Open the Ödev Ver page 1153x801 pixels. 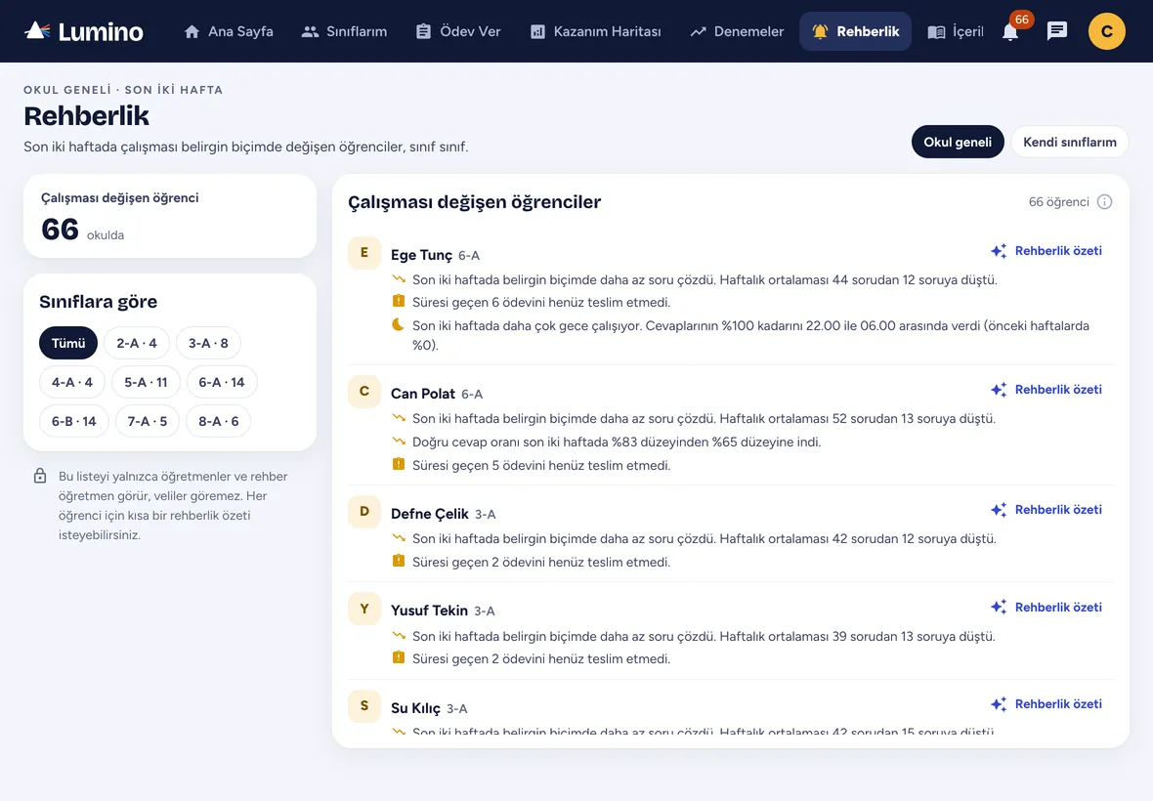(458, 31)
